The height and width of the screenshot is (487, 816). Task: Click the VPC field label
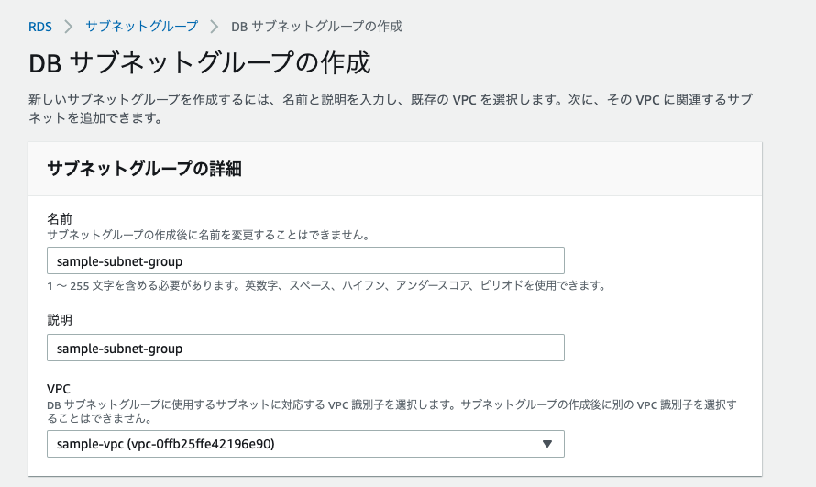pos(59,388)
